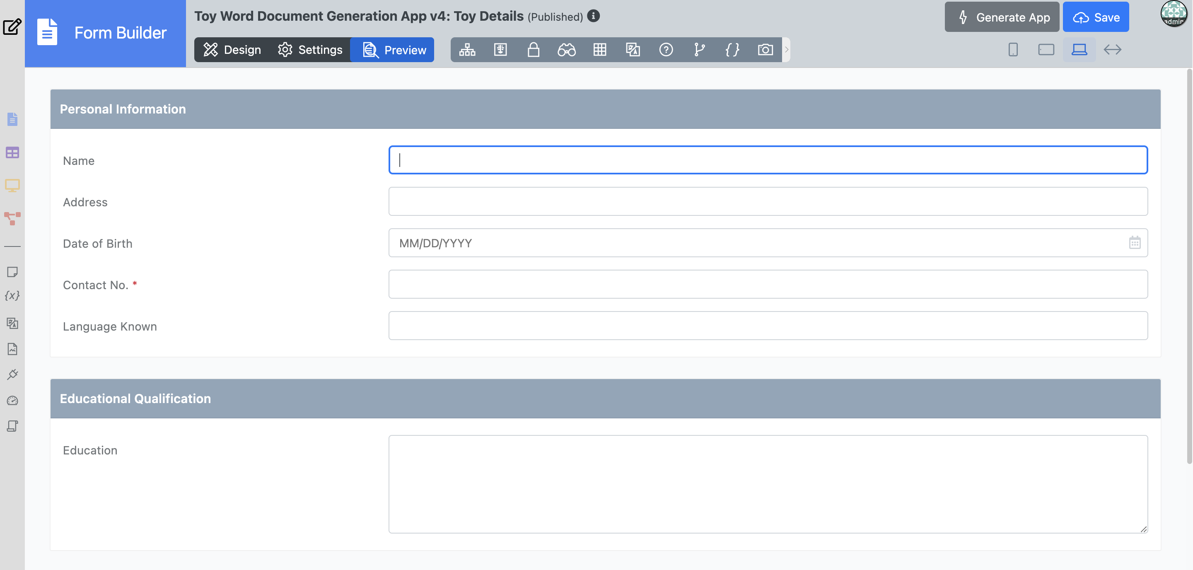This screenshot has width=1193, height=570.
Task: Open the table grid toolbar icon
Action: [600, 50]
